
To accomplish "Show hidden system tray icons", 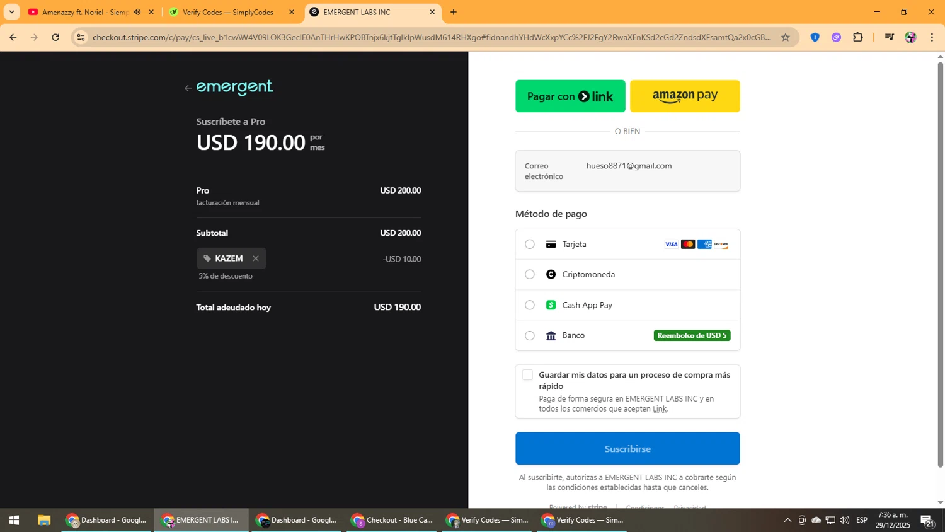I will [x=787, y=520].
